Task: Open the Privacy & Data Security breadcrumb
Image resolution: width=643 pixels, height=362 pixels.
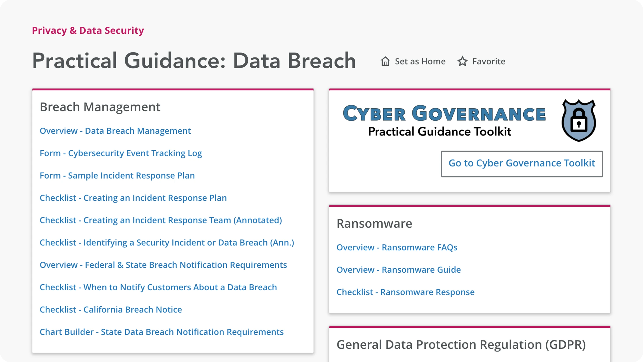Action: [88, 30]
